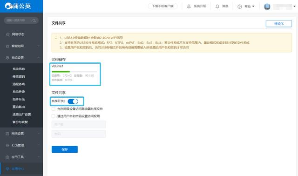Click 系统升级 link in header
Screen dimensions: 298x176
[x=200, y=6]
